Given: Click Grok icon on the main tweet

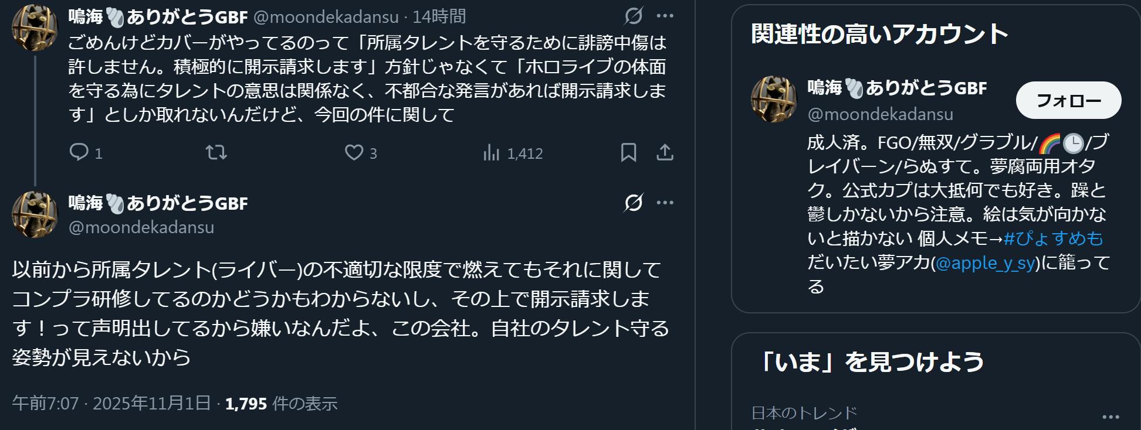Looking at the screenshot, I should coord(634,203).
